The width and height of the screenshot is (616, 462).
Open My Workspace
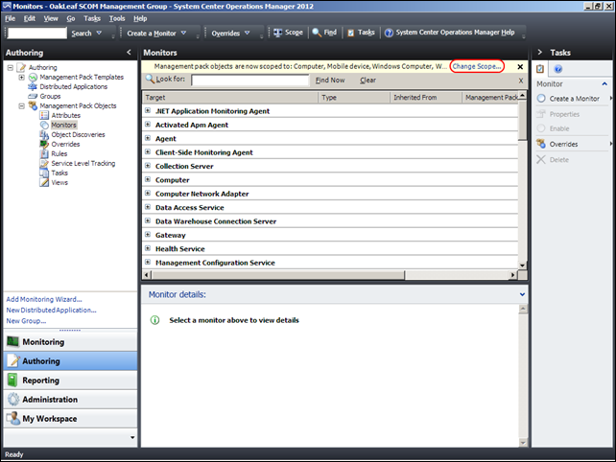coord(70,419)
